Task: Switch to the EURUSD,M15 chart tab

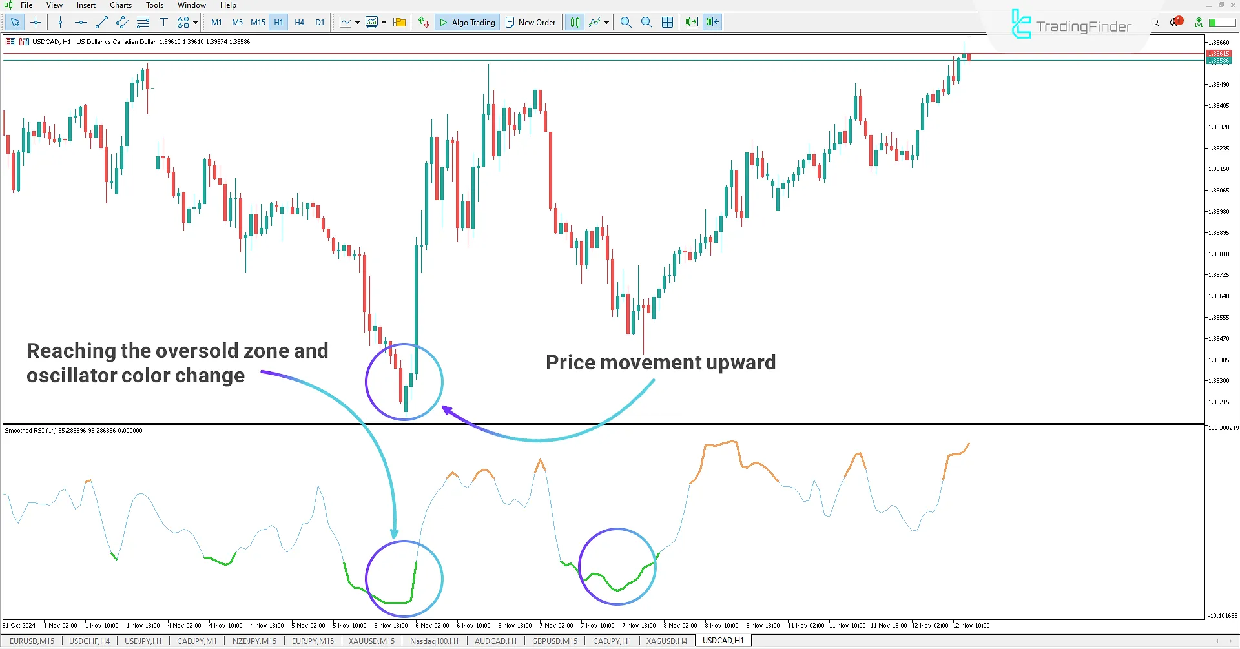Action: (31, 641)
